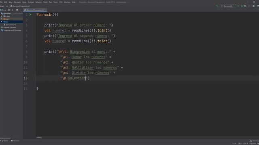Open the Navigate menu

click(x=17, y=2)
